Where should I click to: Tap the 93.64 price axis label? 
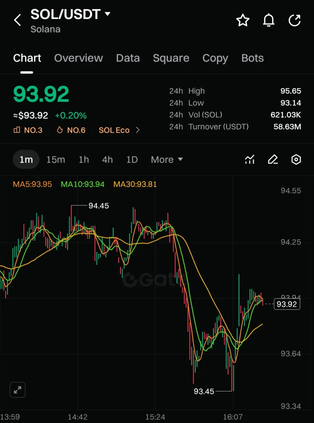[291, 354]
